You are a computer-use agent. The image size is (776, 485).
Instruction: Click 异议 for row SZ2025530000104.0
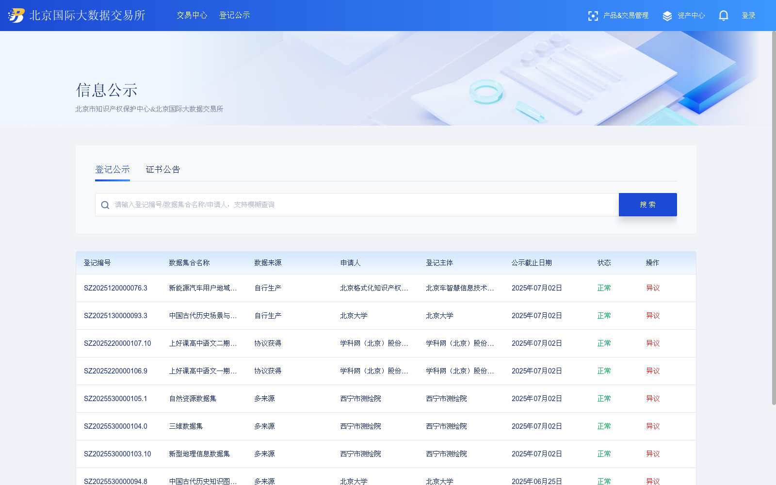[653, 426]
